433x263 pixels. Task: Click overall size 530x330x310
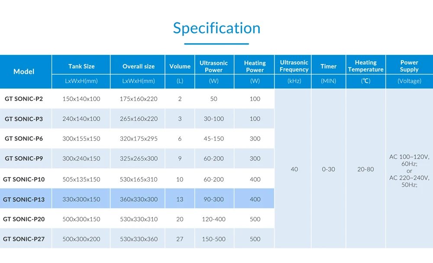(139, 219)
